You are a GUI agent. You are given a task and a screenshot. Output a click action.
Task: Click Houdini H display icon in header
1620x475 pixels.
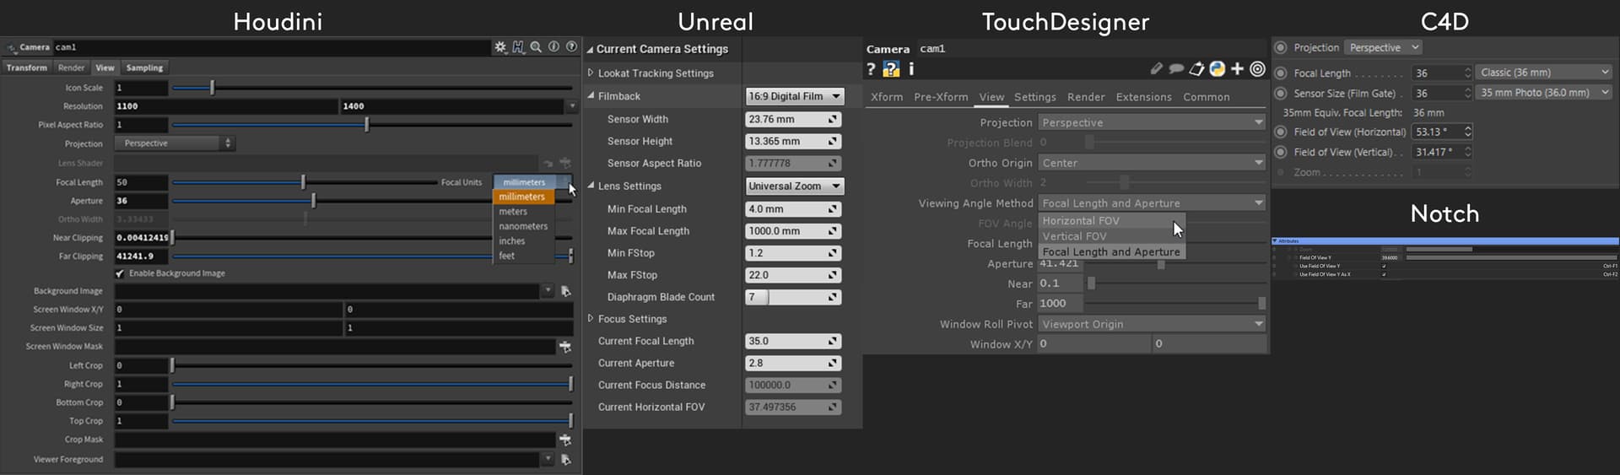coord(518,47)
